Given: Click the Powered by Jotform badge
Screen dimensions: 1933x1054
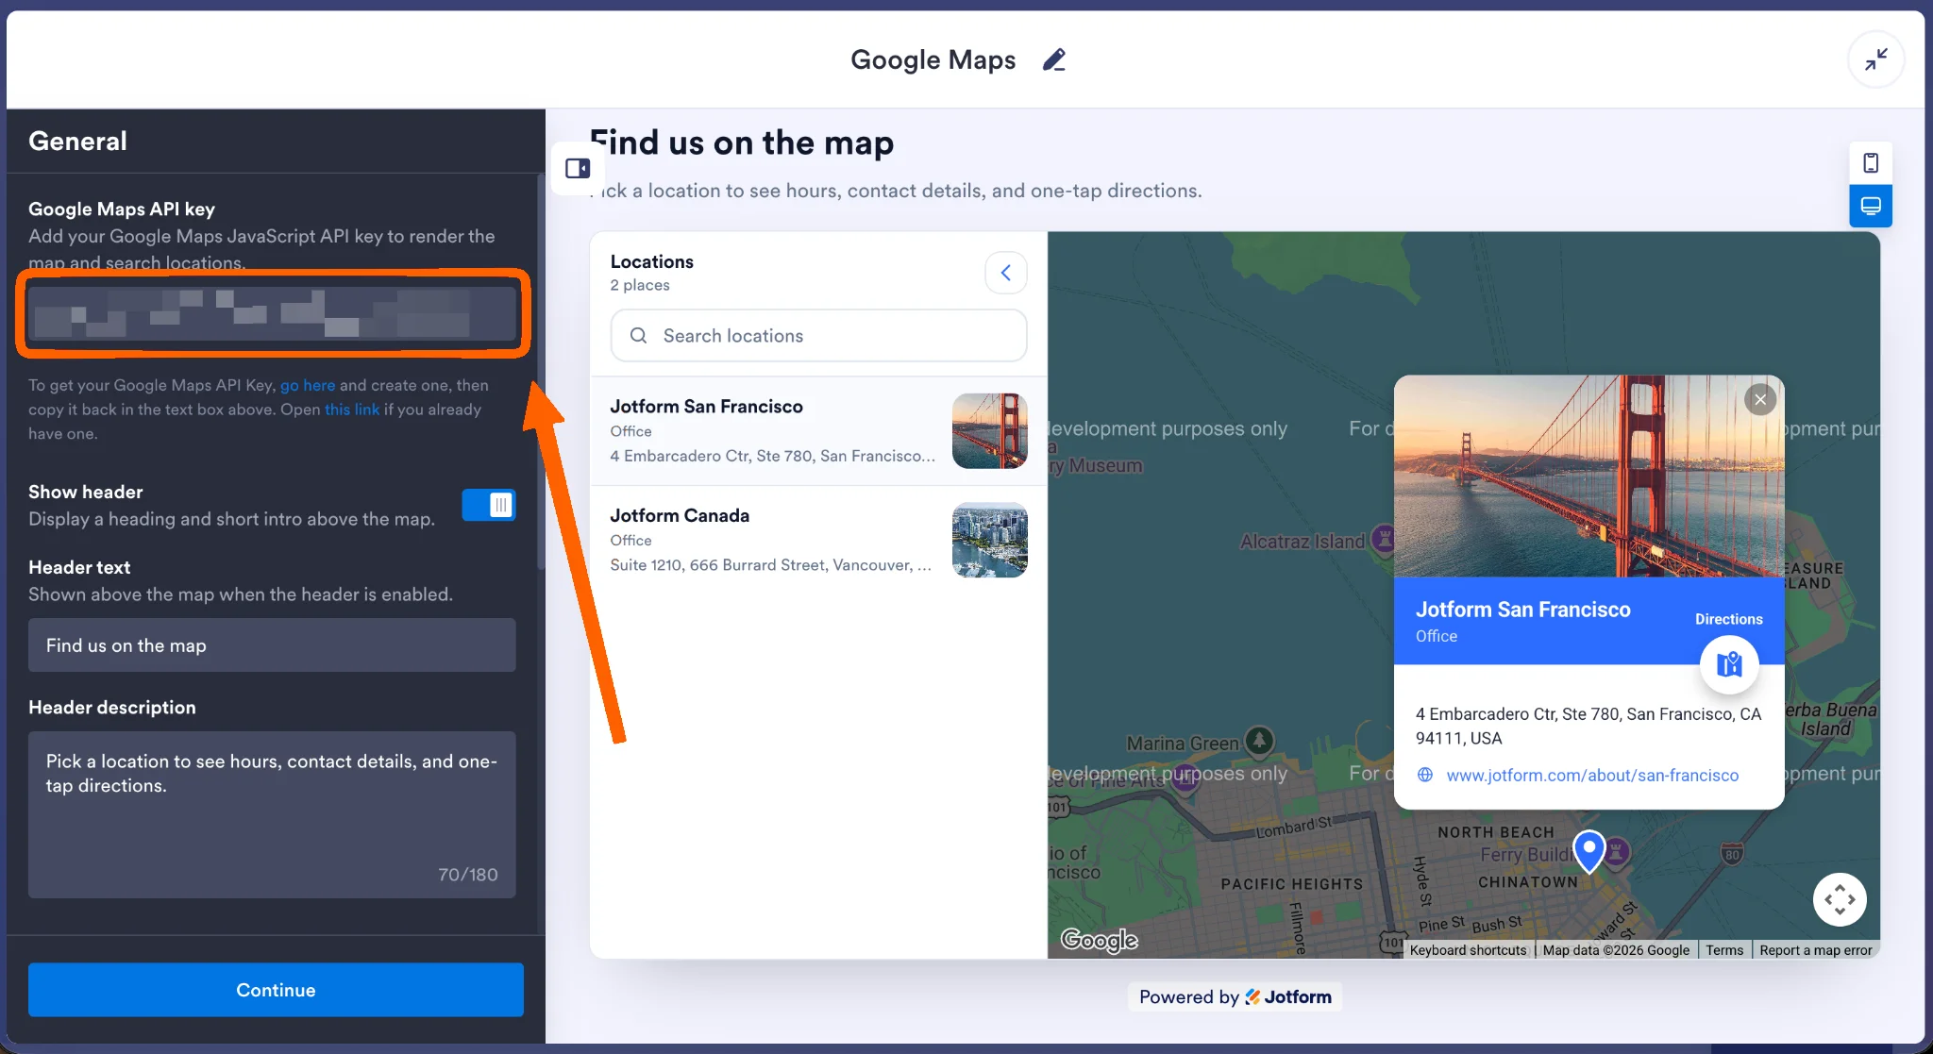Looking at the screenshot, I should tap(1235, 996).
